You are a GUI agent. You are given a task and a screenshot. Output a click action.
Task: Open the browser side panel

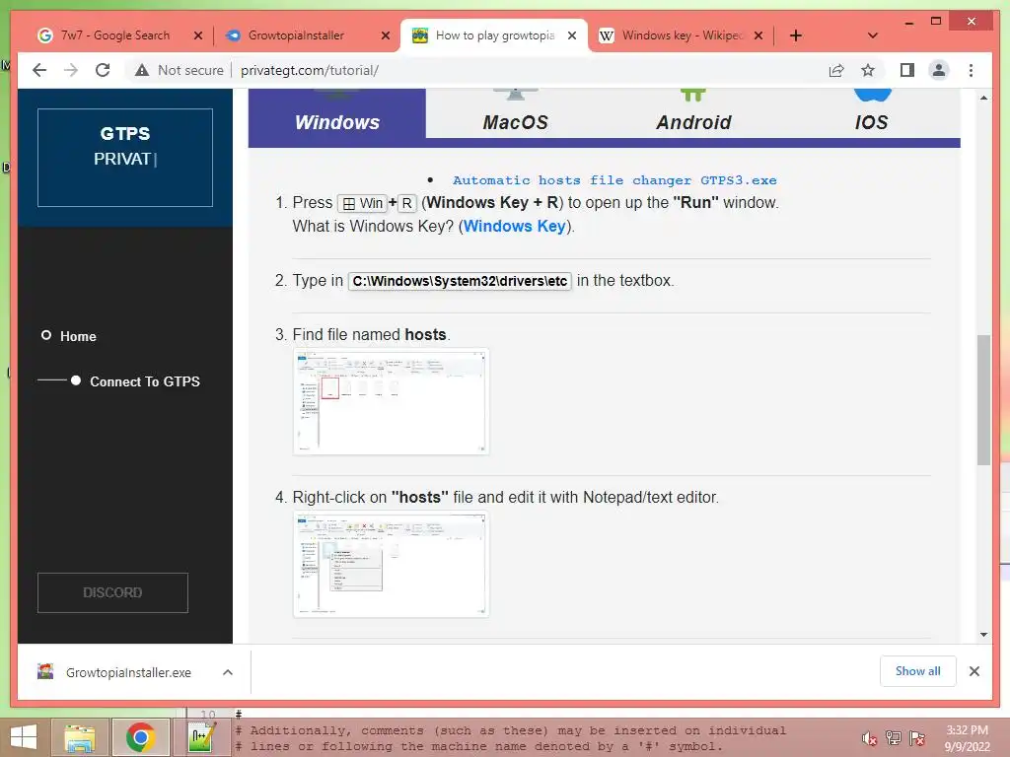click(907, 70)
